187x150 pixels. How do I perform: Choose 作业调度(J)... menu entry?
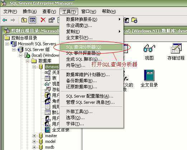pos(92,25)
